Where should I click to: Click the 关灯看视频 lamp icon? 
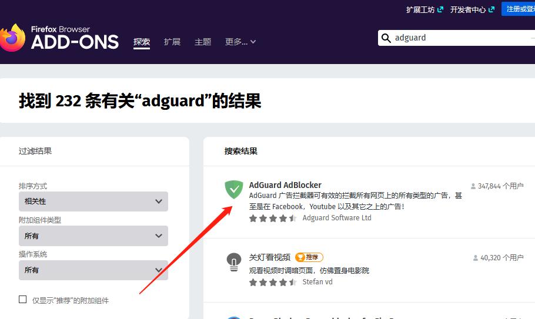coord(234,262)
